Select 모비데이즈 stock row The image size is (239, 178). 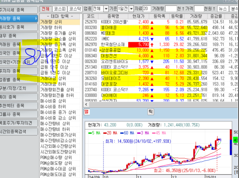160,78
